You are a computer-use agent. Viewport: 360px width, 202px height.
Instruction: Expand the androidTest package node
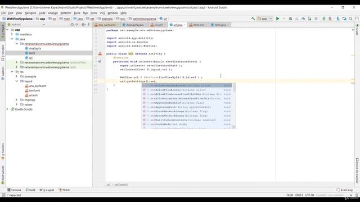pyautogui.click(x=16, y=62)
